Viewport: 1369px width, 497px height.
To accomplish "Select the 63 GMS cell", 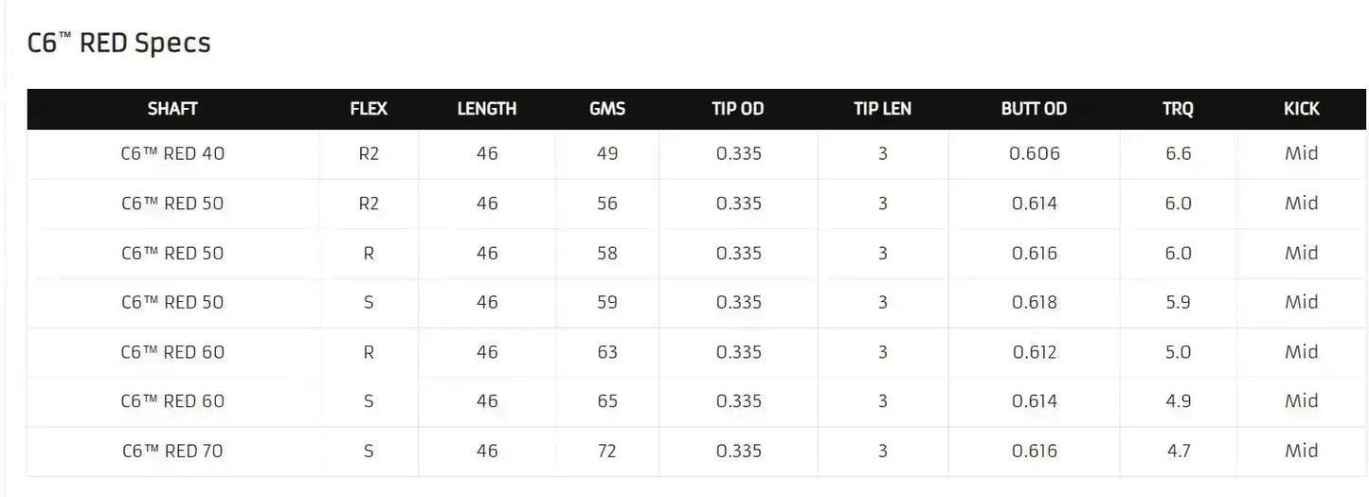I will [607, 352].
